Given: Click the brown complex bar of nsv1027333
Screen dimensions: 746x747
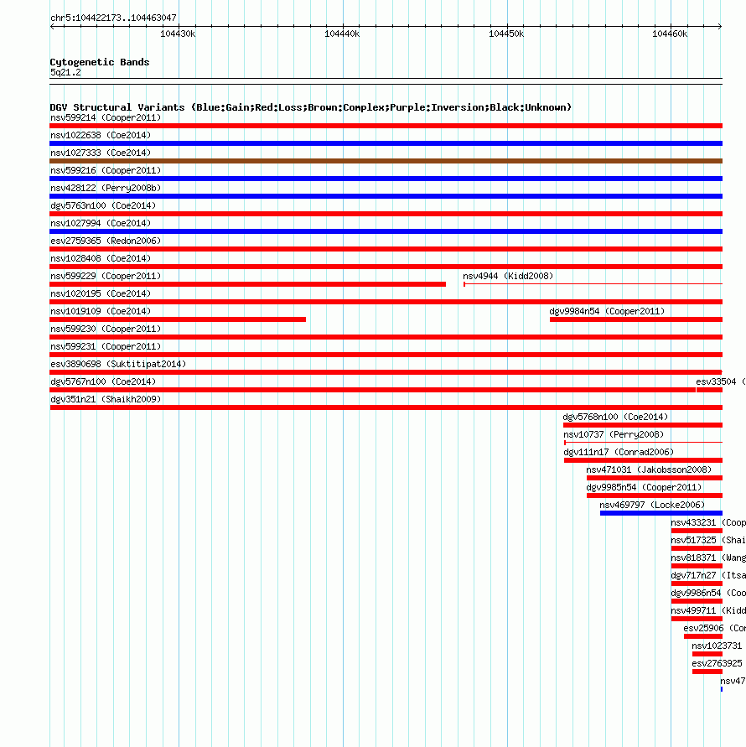Looking at the screenshot, I should point(386,161).
